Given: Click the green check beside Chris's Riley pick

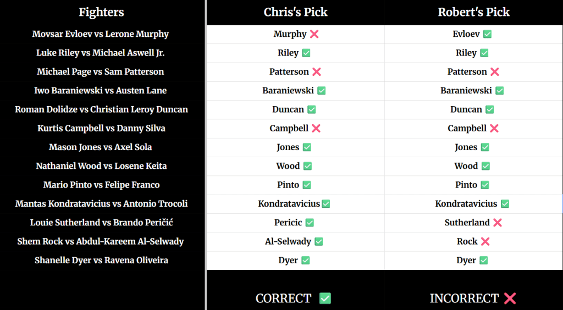Looking at the screenshot, I should tap(306, 53).
